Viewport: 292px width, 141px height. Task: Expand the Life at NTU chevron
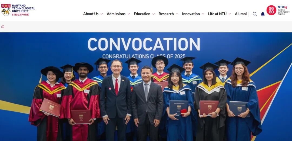tap(230, 14)
